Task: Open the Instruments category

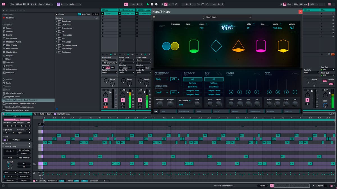Action: 11,38
